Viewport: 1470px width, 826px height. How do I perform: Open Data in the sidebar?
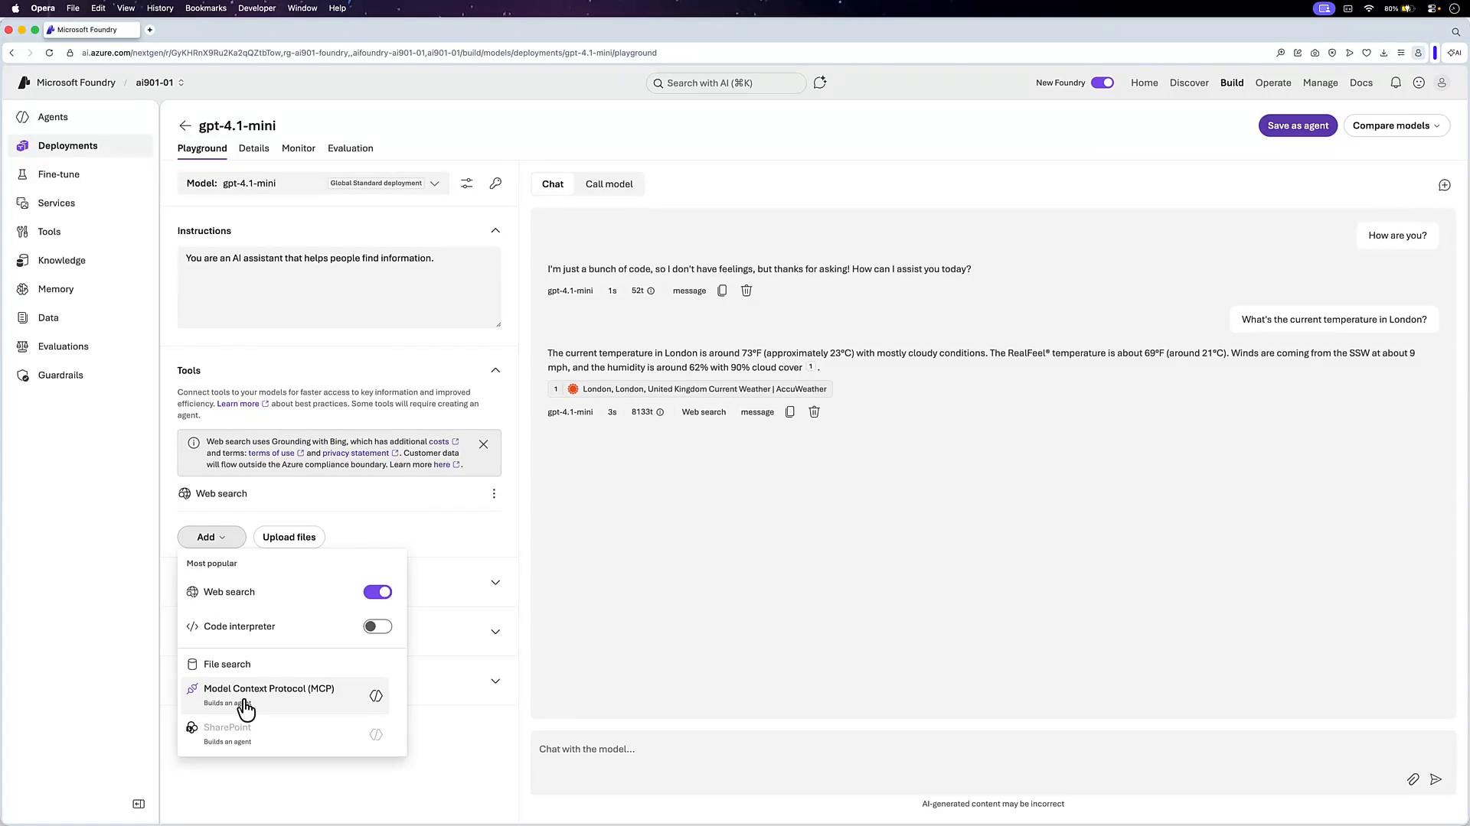point(48,317)
